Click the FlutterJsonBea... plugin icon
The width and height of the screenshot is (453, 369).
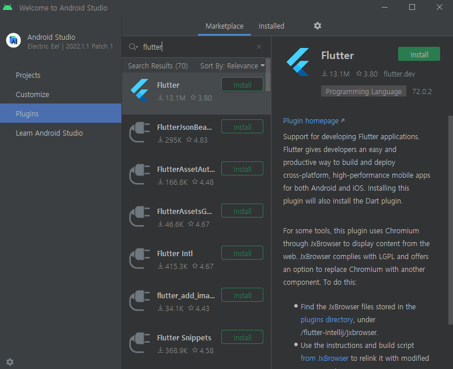140,132
